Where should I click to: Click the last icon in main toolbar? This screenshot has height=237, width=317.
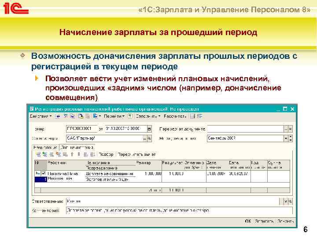click(x=200, y=116)
